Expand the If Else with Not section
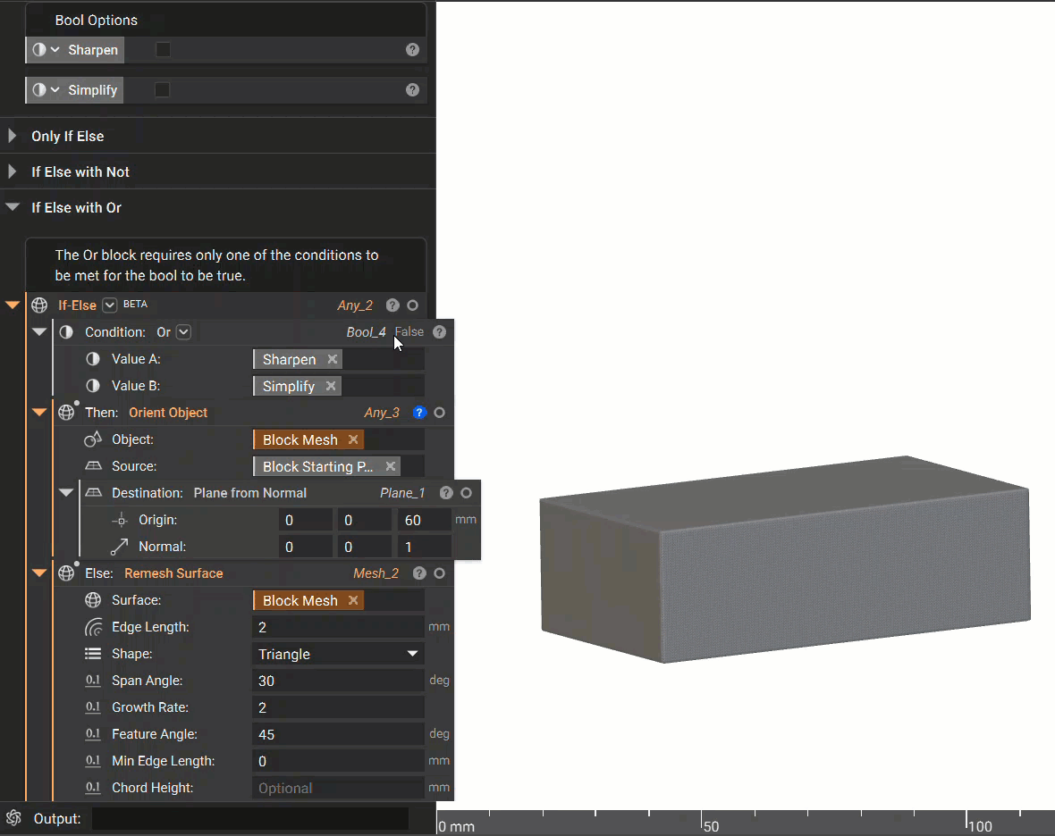1055x836 pixels. (x=13, y=171)
